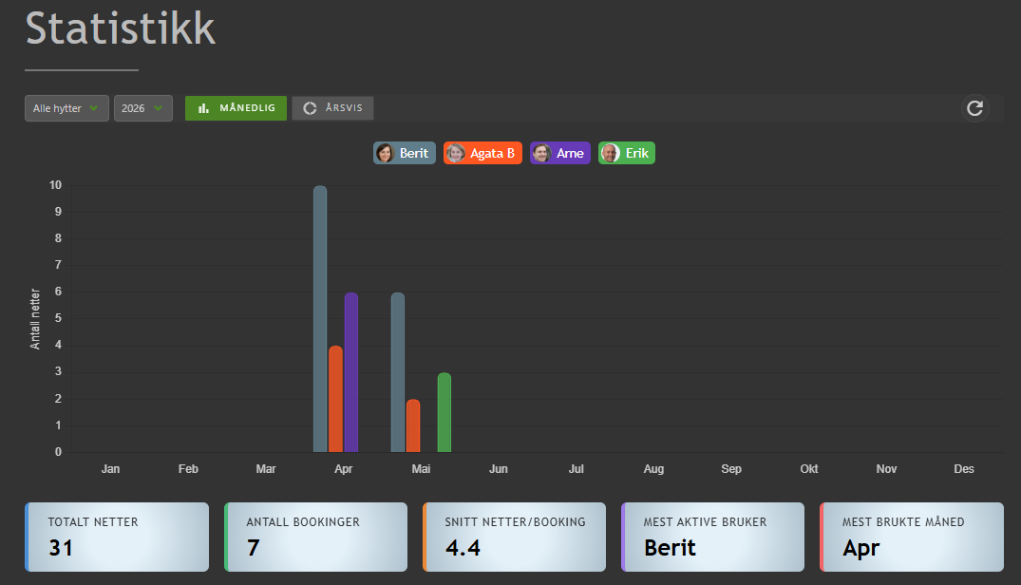Image resolution: width=1021 pixels, height=585 pixels.
Task: Switch to the Årsvis view
Action: click(x=333, y=108)
